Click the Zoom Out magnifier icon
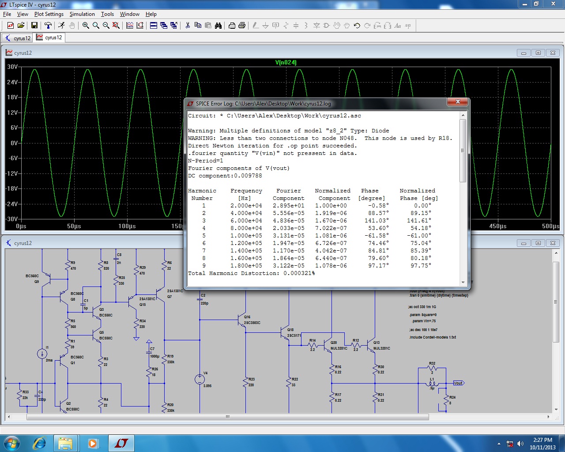565x452 pixels. click(106, 26)
